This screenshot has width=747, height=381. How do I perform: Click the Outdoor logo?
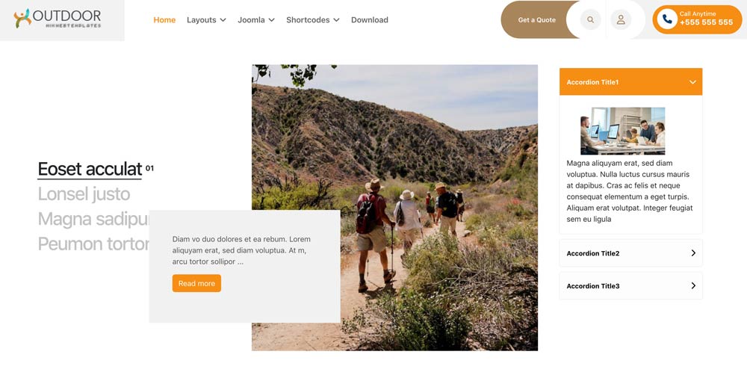click(58, 19)
